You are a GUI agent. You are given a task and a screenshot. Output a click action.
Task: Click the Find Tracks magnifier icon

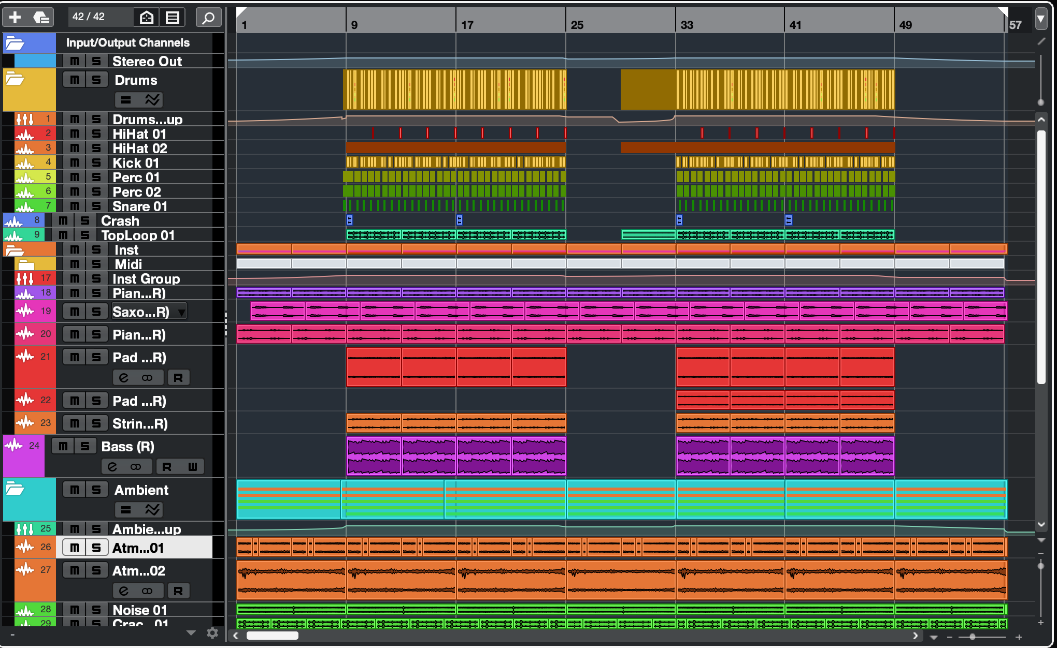click(x=208, y=18)
